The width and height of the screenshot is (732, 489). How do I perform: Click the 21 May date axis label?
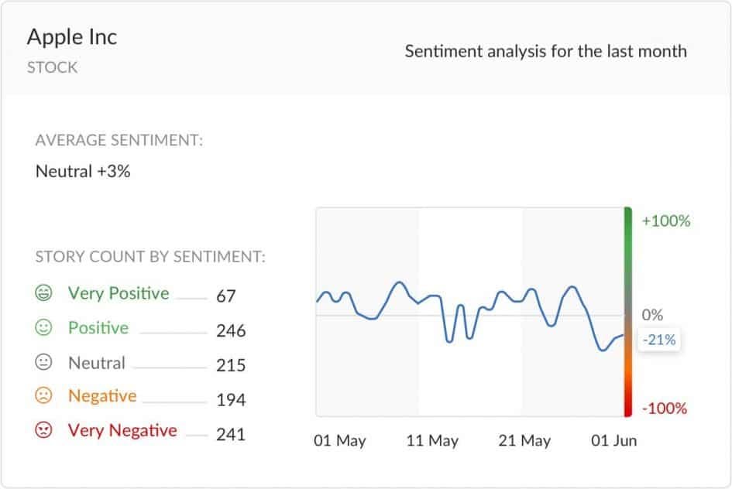(524, 440)
